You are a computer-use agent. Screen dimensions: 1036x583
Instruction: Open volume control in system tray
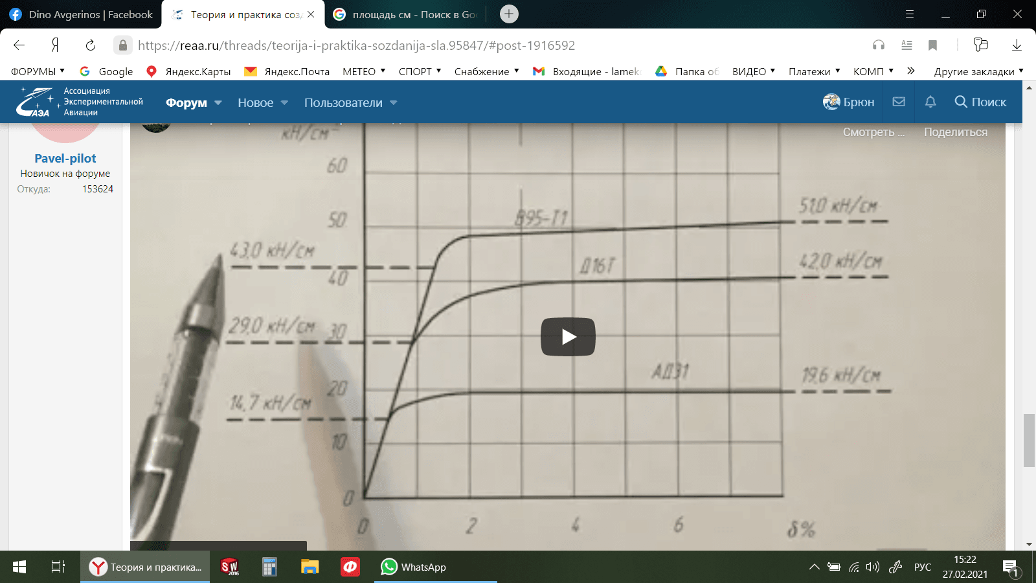(873, 567)
